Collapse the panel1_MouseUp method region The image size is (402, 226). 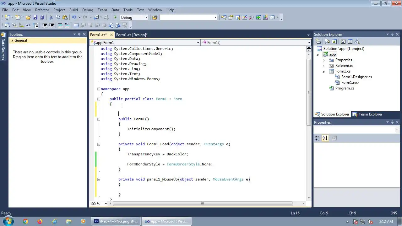click(99, 179)
